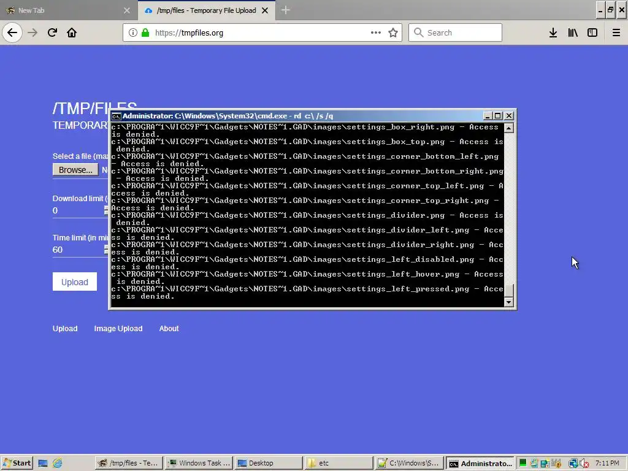
Task: Launch Internet Explorer from quick launch
Action: pyautogui.click(x=58, y=464)
